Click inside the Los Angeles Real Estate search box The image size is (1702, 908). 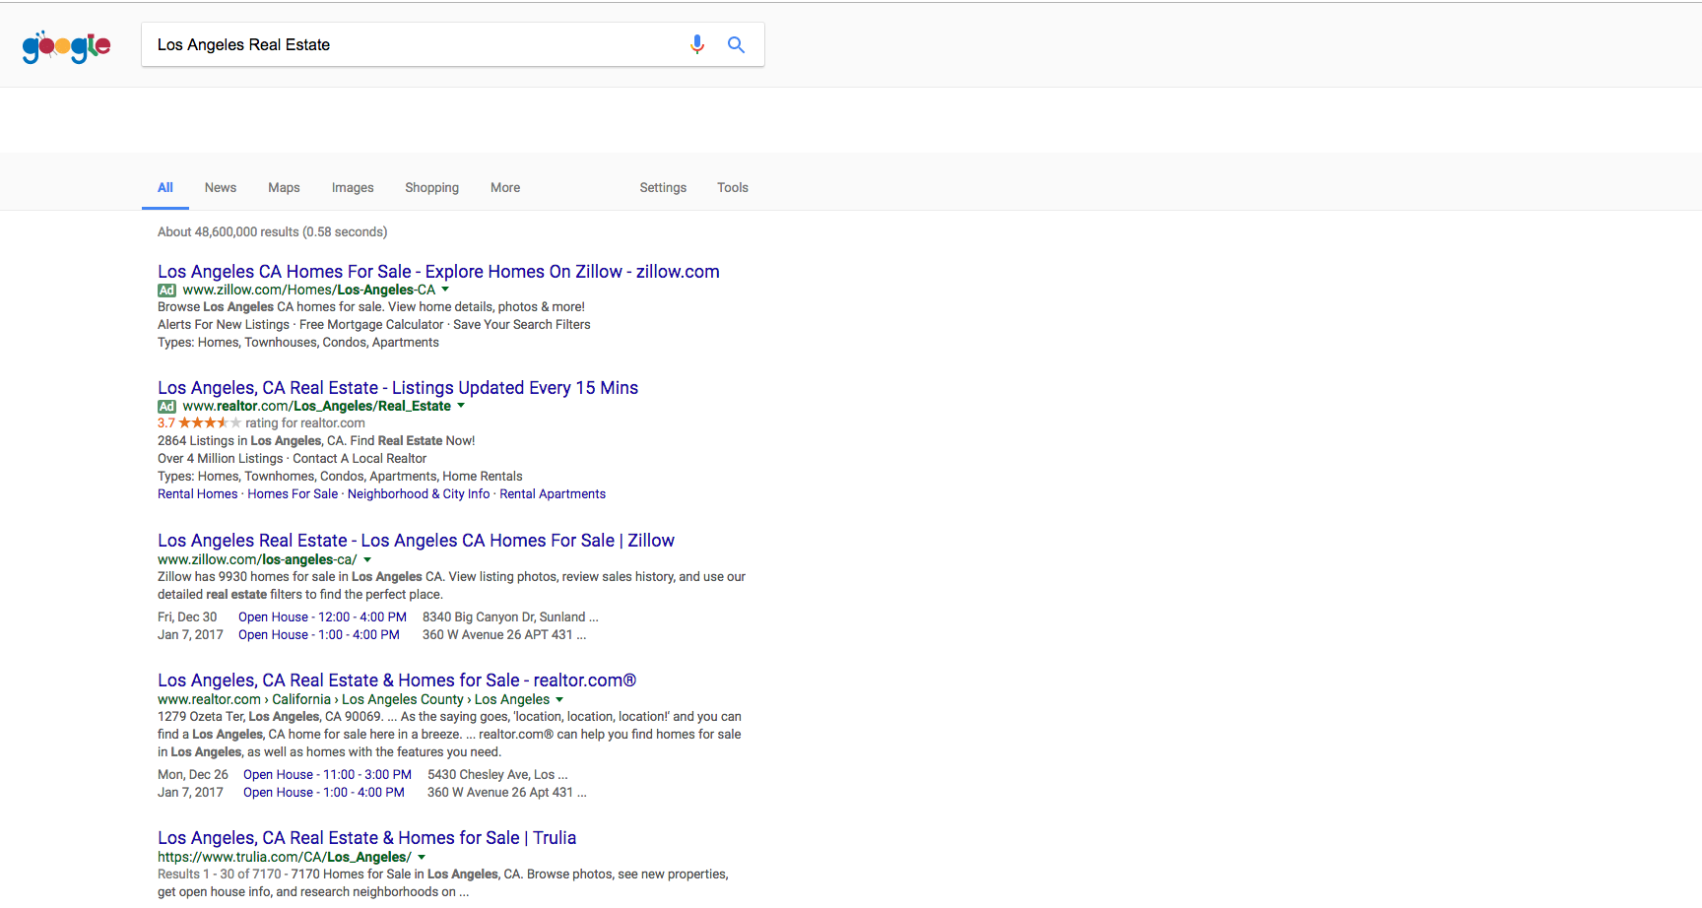point(414,45)
